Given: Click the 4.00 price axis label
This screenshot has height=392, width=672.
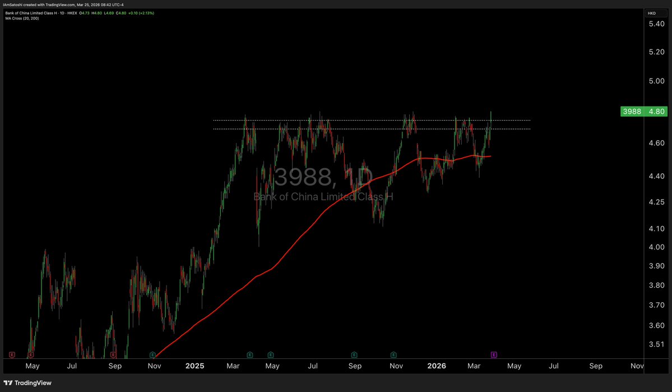Looking at the screenshot, I should pyautogui.click(x=656, y=247).
